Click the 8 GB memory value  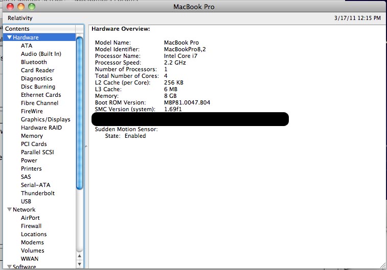tap(170, 96)
